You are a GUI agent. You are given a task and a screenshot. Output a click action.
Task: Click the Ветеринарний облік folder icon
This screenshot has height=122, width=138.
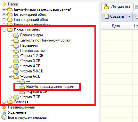point(10,14)
